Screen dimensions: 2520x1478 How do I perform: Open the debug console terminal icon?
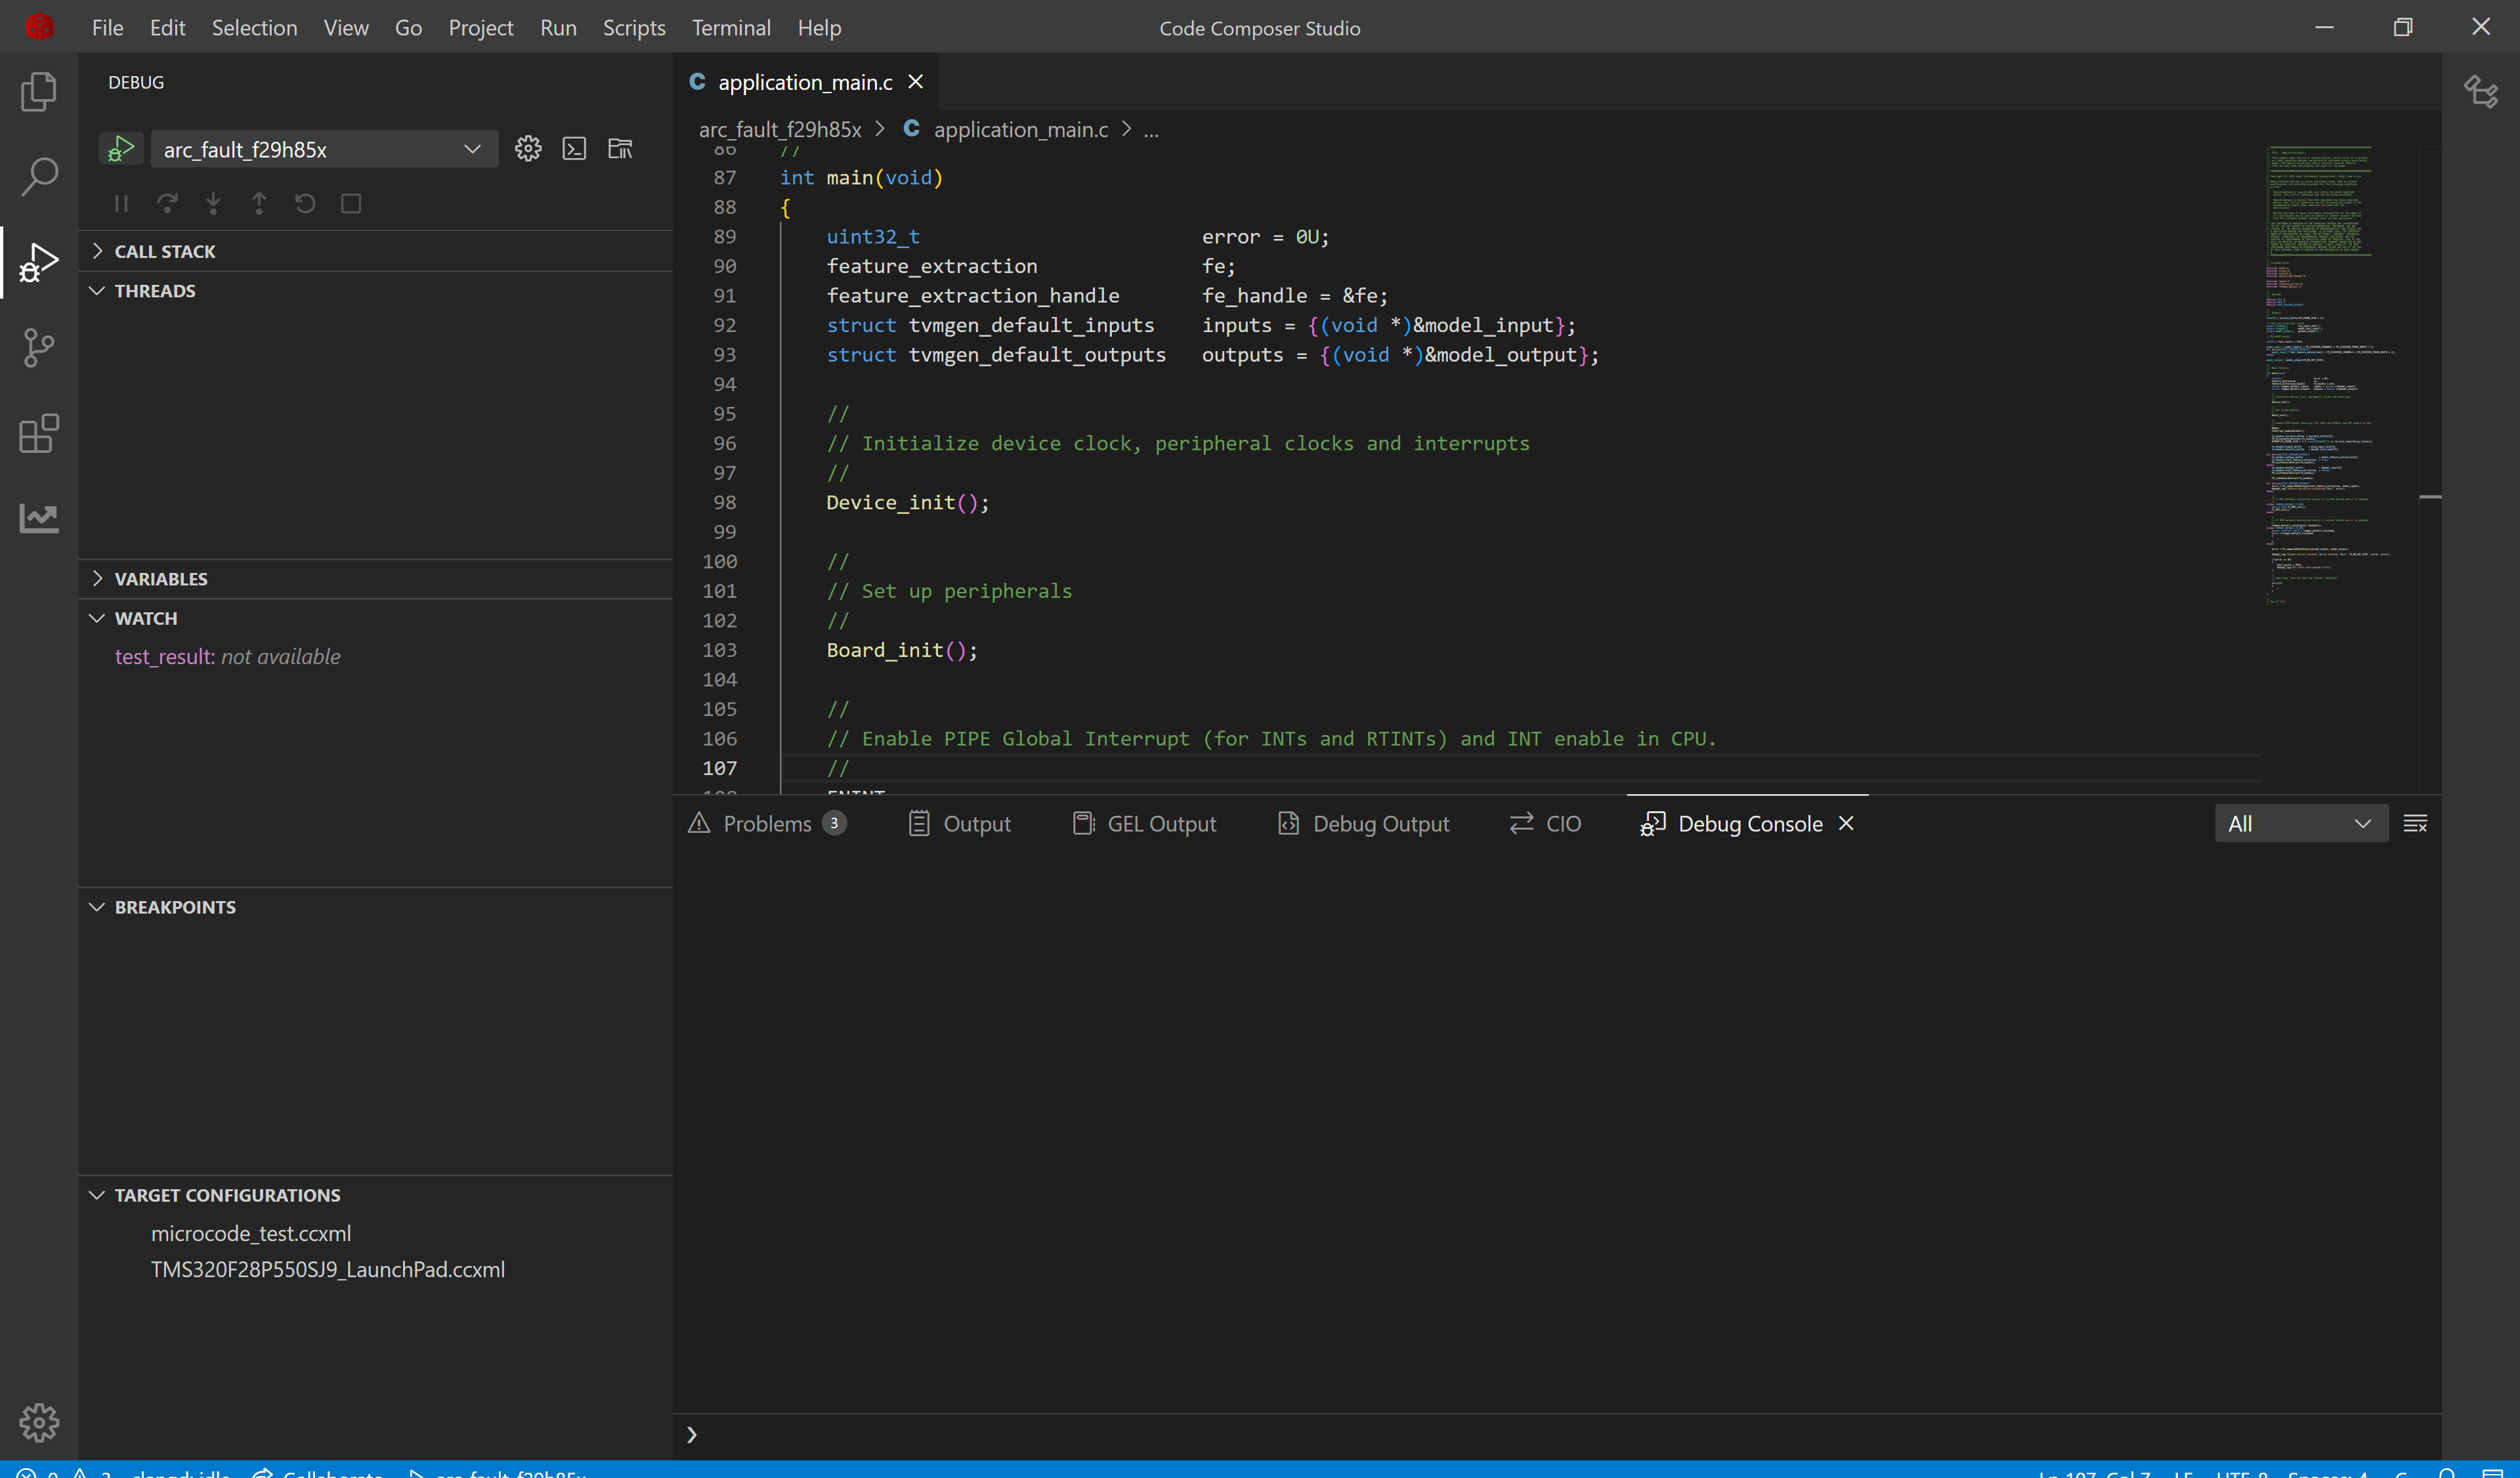(574, 149)
